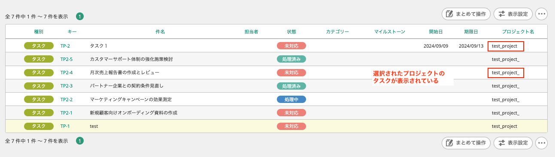
Task: Sort by 期限日 column header
Action: (471, 32)
